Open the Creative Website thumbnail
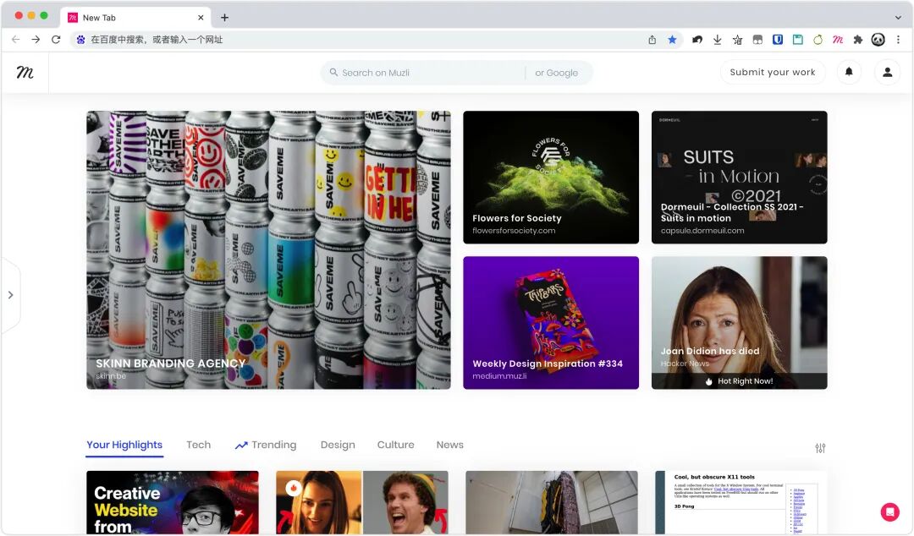 tap(172, 502)
